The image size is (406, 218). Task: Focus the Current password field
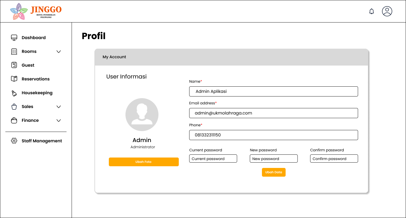213,159
